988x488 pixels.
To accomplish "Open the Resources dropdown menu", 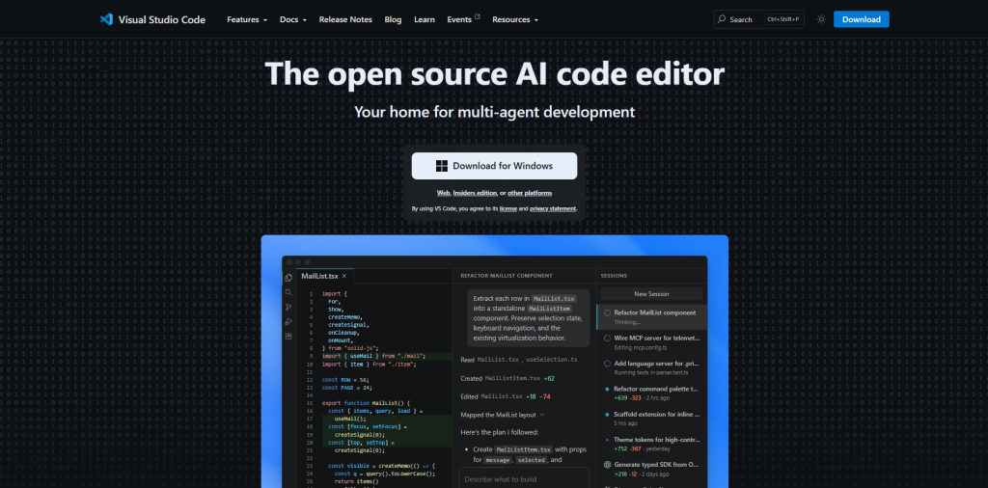I will (x=515, y=19).
